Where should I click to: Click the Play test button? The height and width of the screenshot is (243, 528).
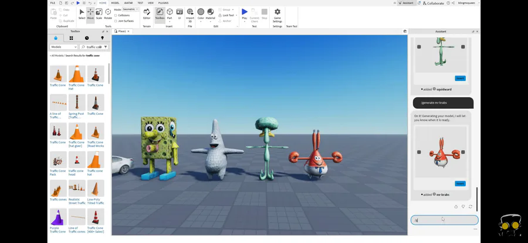(x=245, y=14)
